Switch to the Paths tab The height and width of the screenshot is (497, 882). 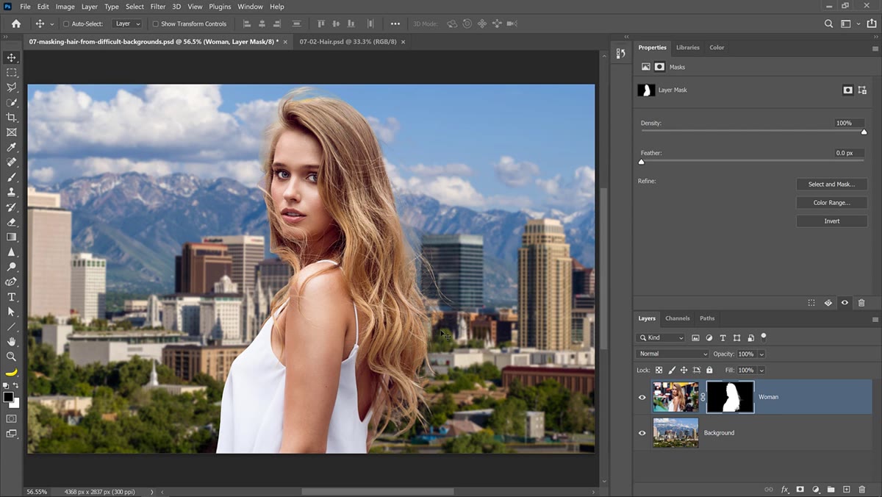[x=707, y=318]
